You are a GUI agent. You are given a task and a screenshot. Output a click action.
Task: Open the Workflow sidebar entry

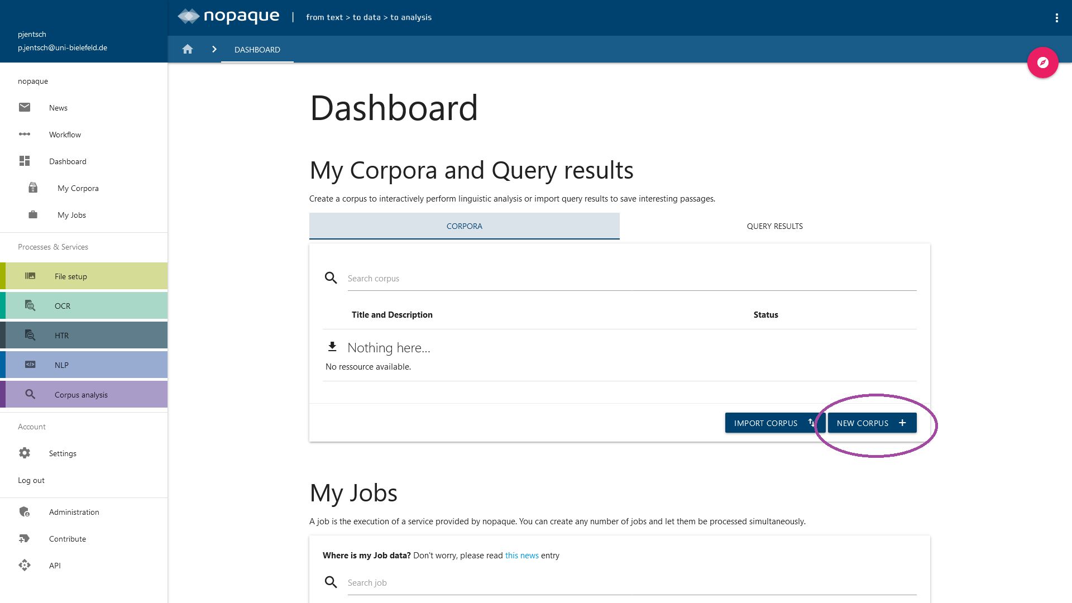click(65, 135)
